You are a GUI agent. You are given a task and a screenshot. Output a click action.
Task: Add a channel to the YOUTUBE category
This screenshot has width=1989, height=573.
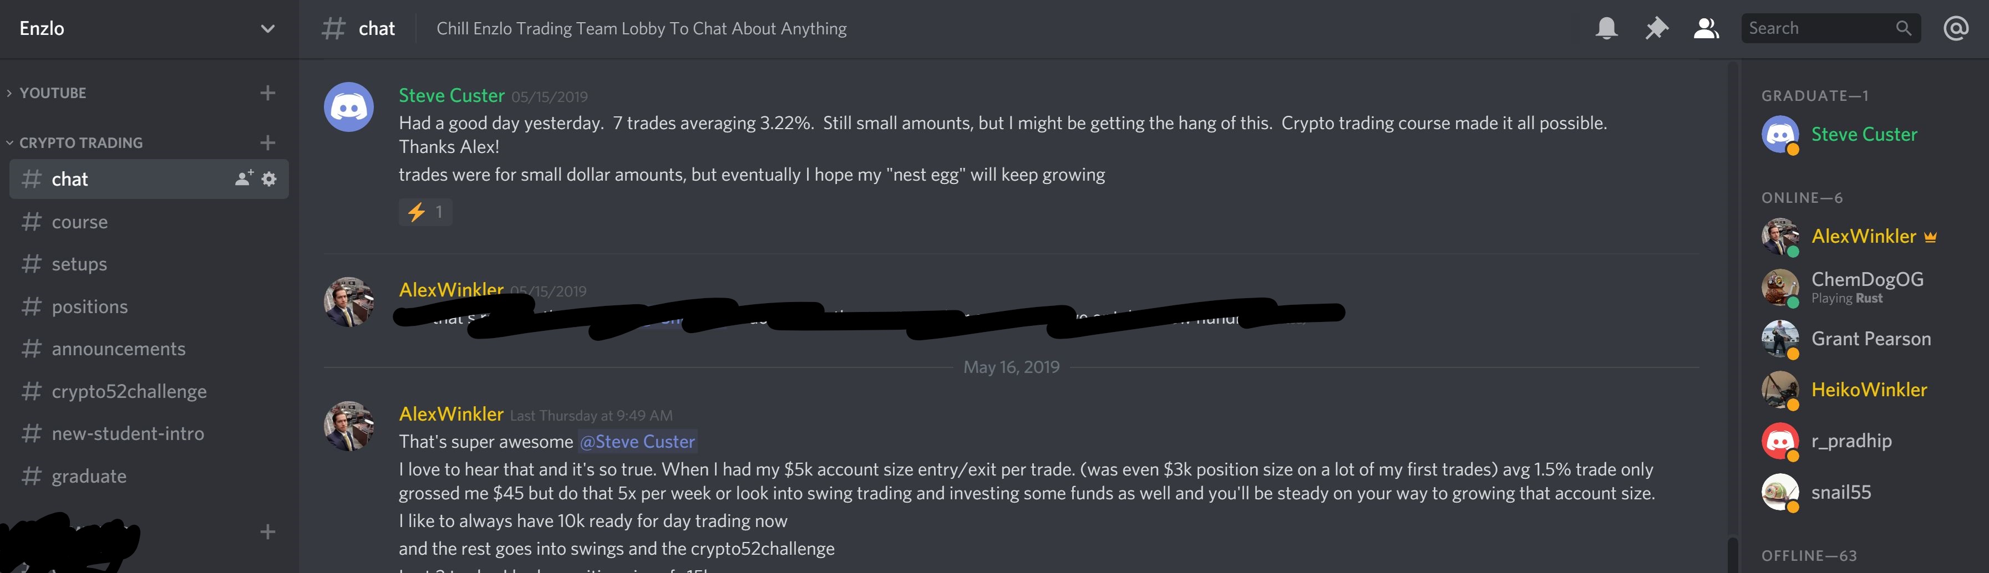pos(268,93)
